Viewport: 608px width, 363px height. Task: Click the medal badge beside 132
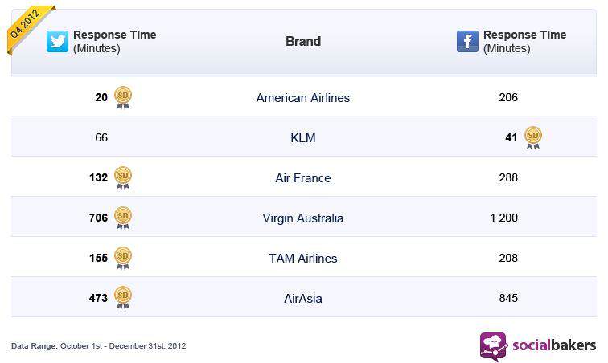coord(123,177)
